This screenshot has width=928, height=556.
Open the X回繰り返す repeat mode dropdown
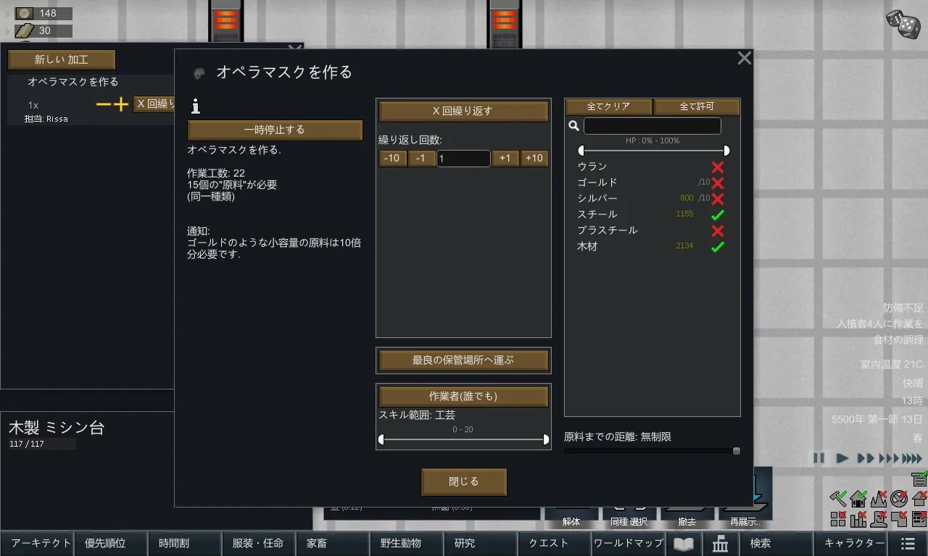coord(463,111)
